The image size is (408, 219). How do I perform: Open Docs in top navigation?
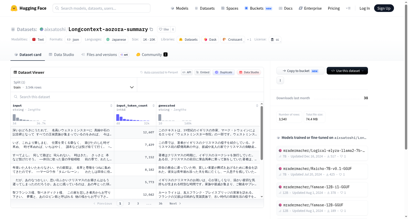pos(286,8)
